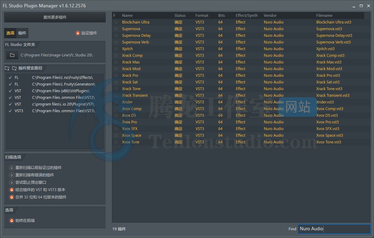Sort plugin list by Name column header
The image size is (374, 238).
(127, 15)
